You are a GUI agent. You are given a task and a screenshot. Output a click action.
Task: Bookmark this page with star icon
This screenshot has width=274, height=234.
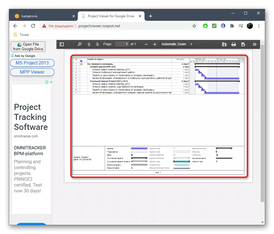point(194,26)
